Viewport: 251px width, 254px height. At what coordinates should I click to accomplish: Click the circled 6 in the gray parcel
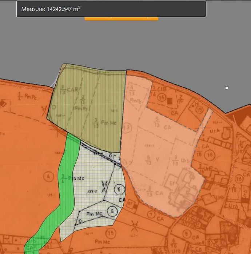119,189
